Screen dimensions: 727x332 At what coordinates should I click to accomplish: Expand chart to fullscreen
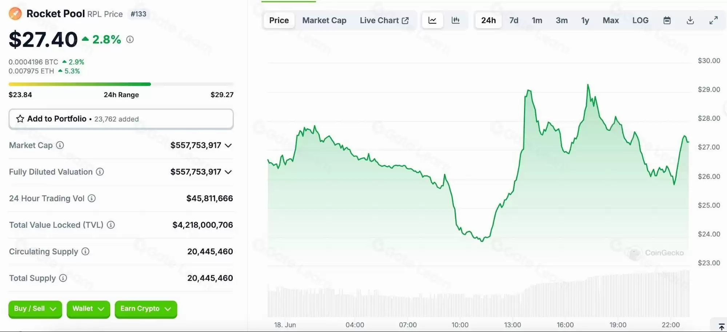tap(713, 20)
